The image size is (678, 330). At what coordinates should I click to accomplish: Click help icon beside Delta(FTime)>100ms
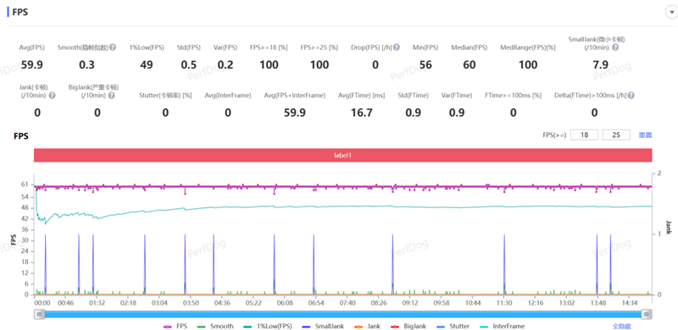631,96
